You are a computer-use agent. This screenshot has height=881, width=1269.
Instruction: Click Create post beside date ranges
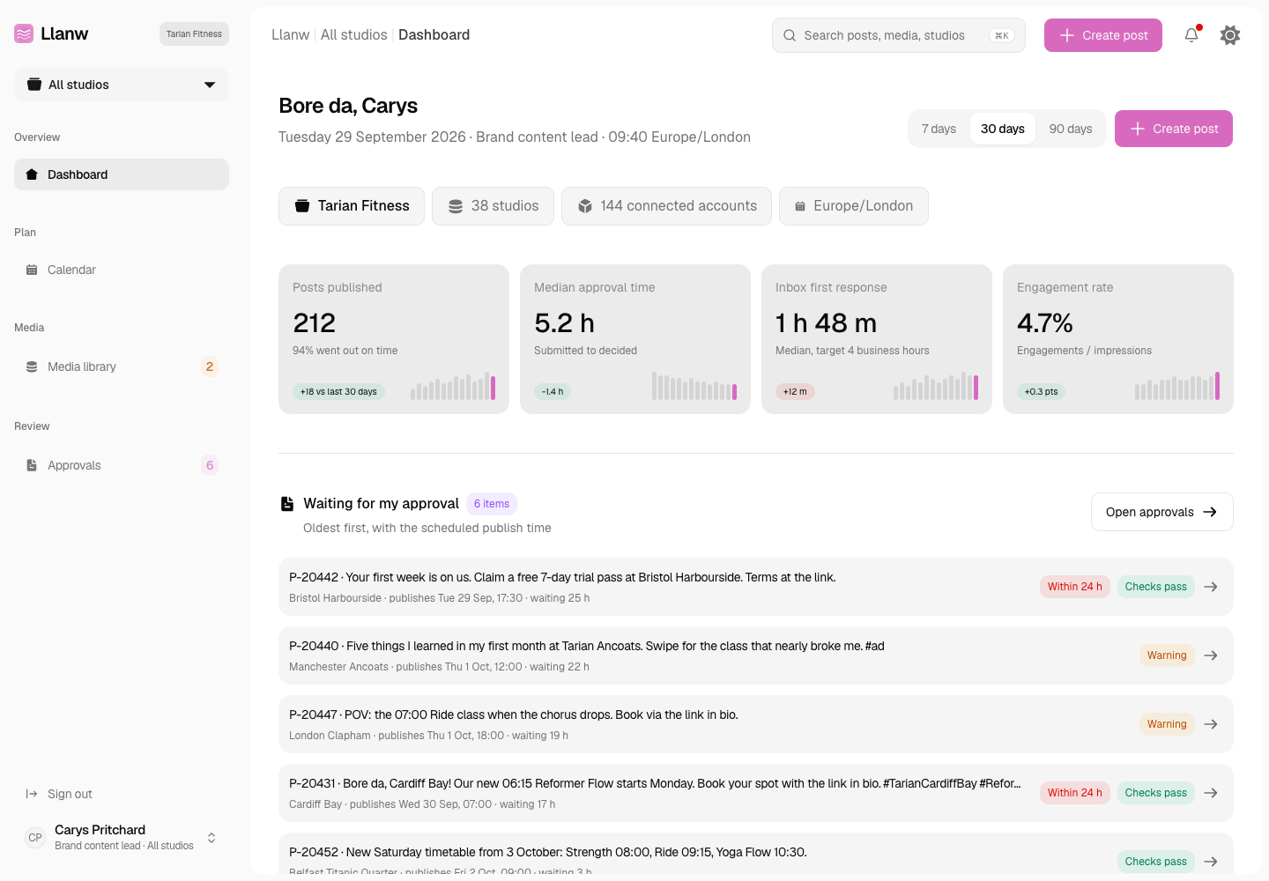coord(1174,129)
